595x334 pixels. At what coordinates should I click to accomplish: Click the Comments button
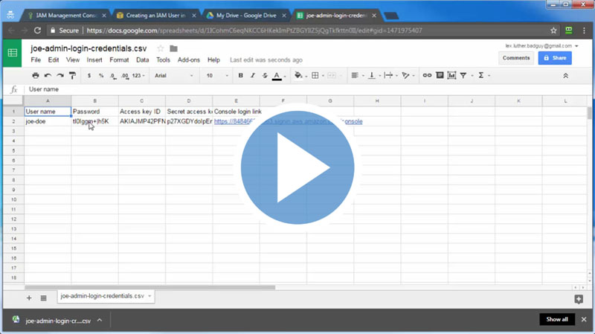pyautogui.click(x=516, y=57)
